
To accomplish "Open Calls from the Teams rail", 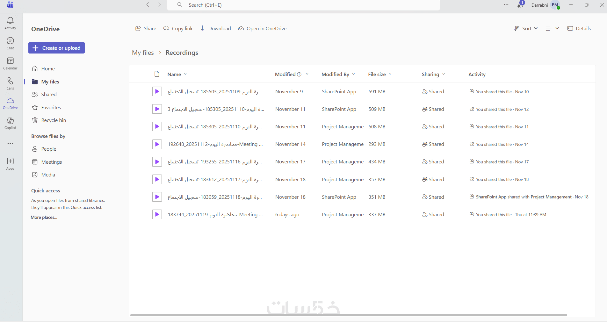I will click(x=10, y=83).
